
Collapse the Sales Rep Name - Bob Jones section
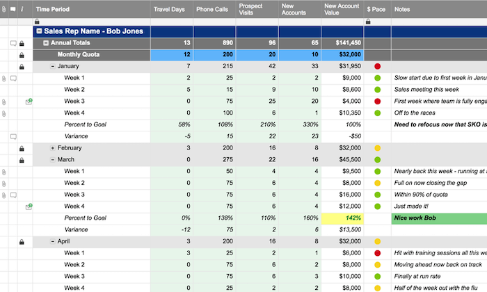(39, 31)
